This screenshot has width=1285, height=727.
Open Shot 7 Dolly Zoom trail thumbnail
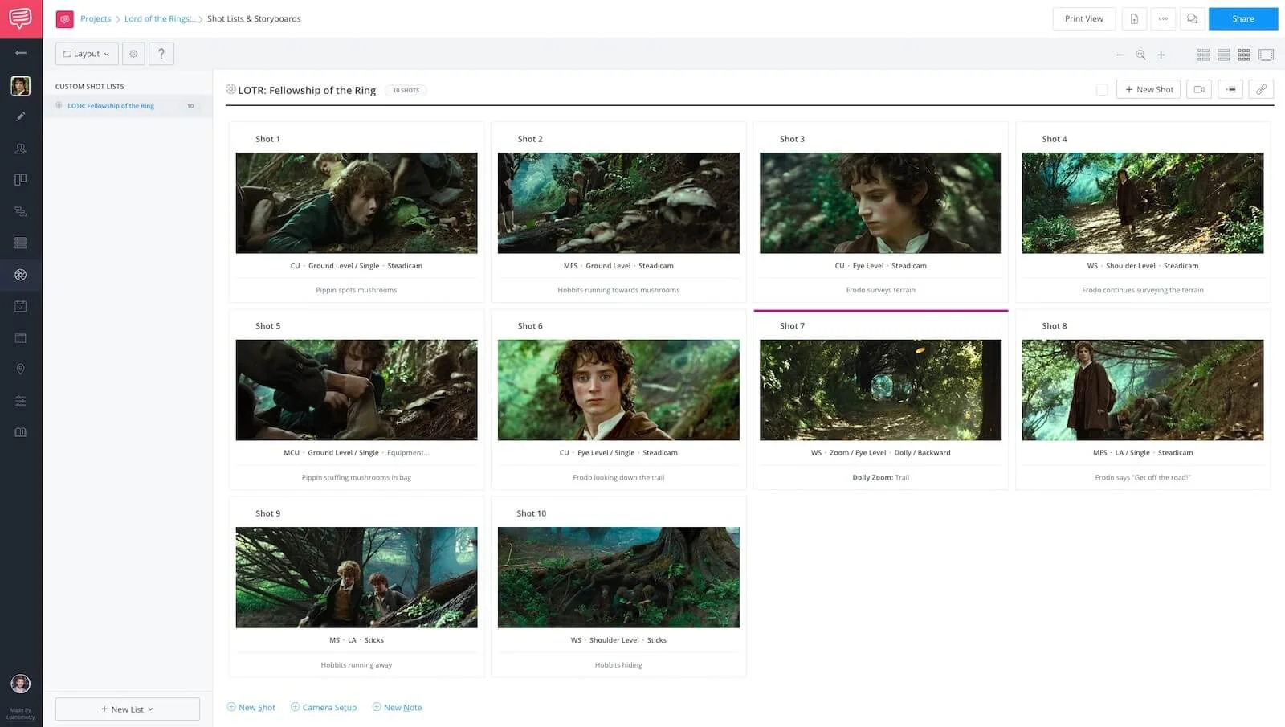[881, 390]
